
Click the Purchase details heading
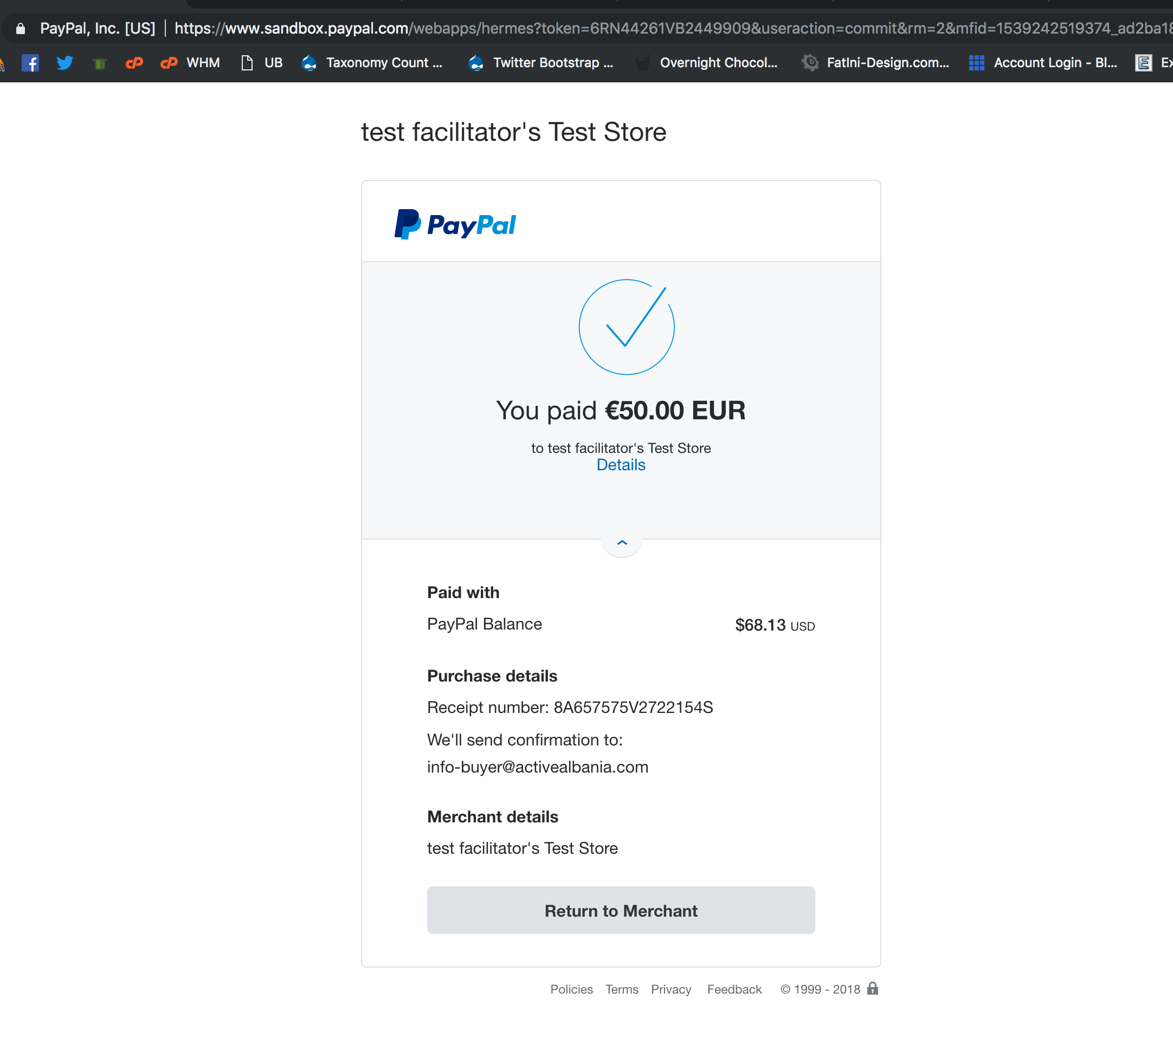(492, 676)
